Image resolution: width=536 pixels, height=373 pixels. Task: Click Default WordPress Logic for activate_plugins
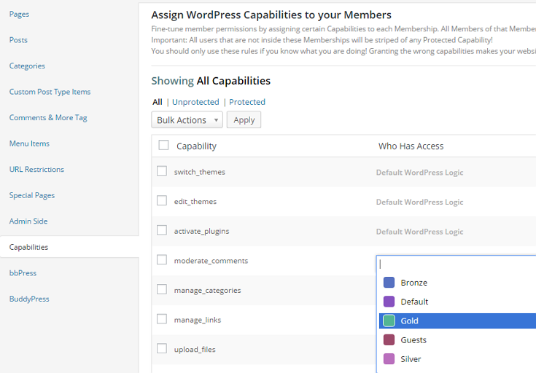click(420, 232)
